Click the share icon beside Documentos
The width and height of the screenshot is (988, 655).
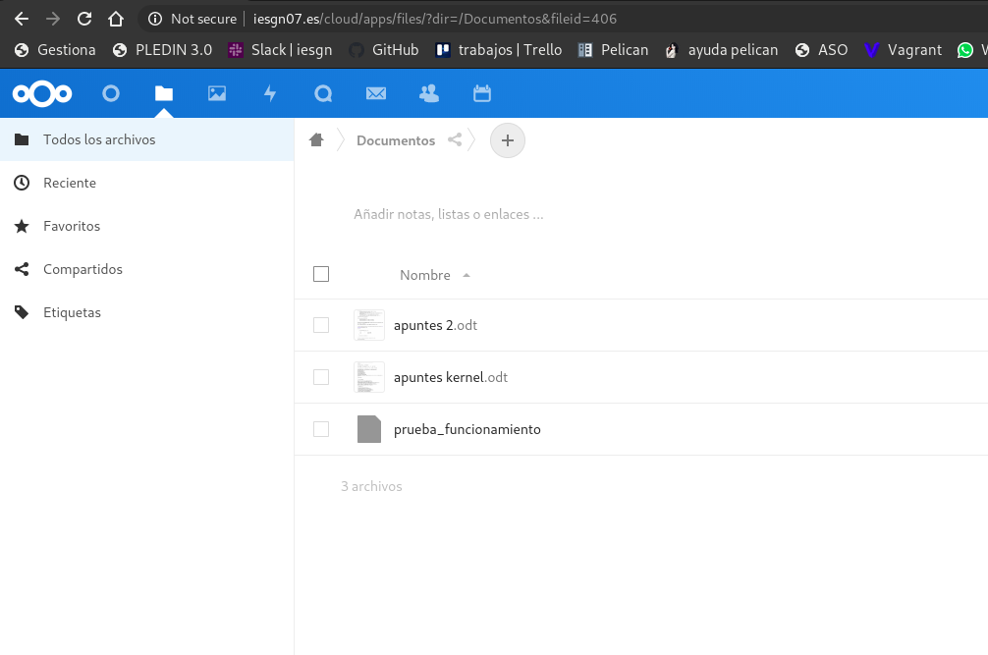455,140
